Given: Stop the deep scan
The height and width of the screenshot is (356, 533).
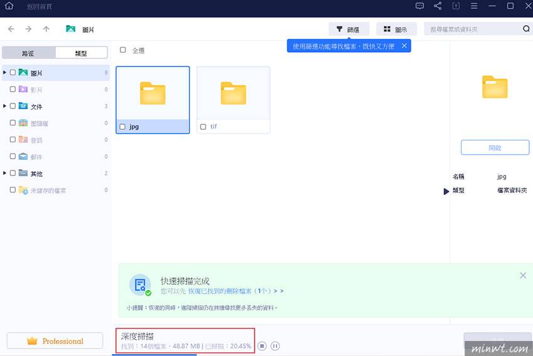Looking at the screenshot, I should (261, 346).
